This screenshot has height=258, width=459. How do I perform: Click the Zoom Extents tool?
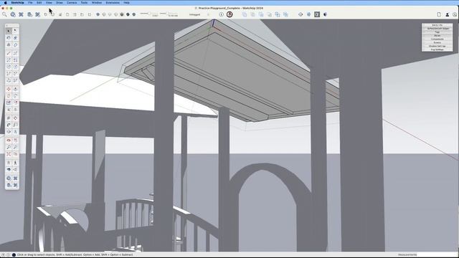pyautogui.click(x=9, y=154)
